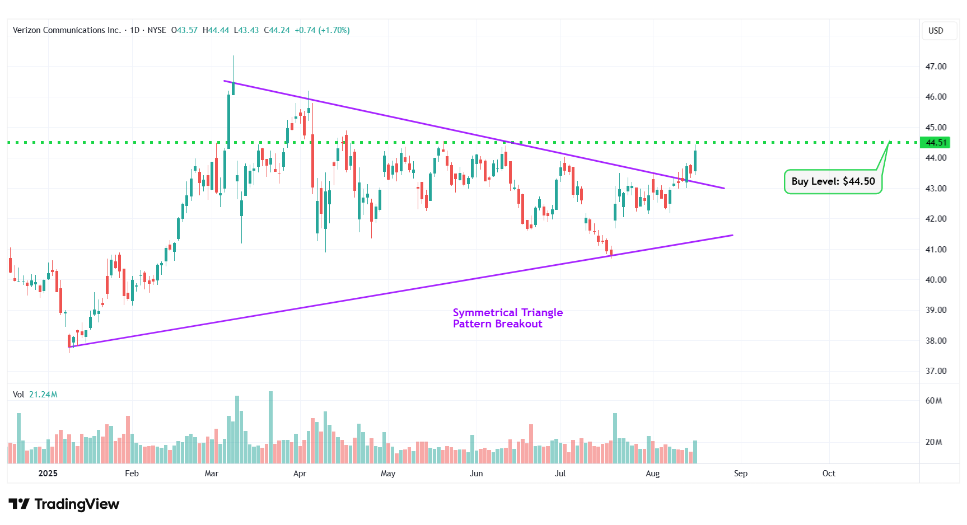This screenshot has height=525, width=967.
Task: Click the Verizon Communications Inc. symbol title
Action: pos(67,30)
